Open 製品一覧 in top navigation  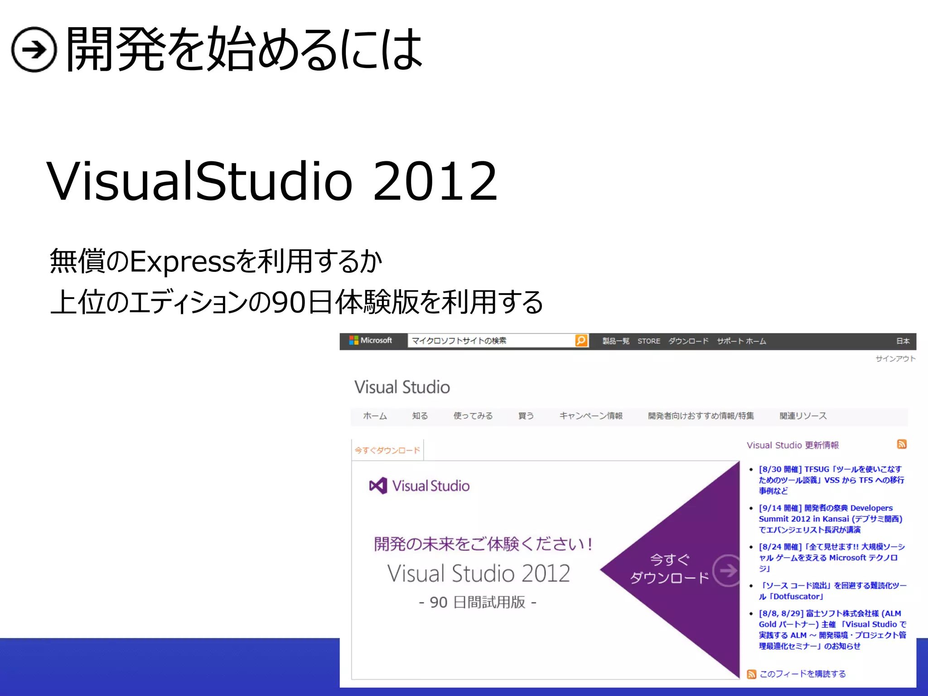616,341
